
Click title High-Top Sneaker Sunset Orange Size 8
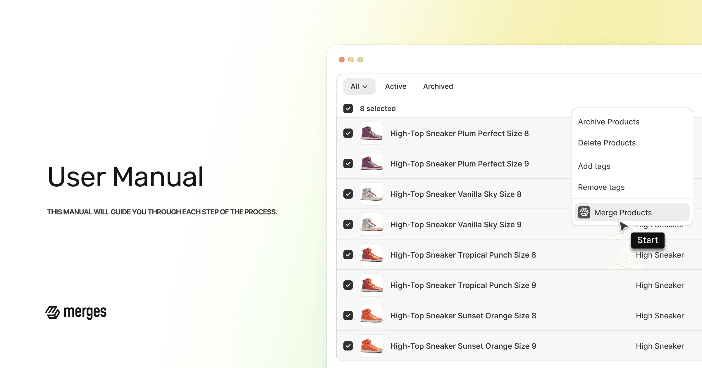pos(463,316)
